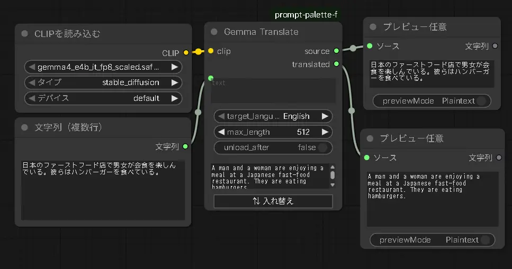Click the ソース input socket of lower preview node
This screenshot has width=512, height=269.
click(x=367, y=157)
